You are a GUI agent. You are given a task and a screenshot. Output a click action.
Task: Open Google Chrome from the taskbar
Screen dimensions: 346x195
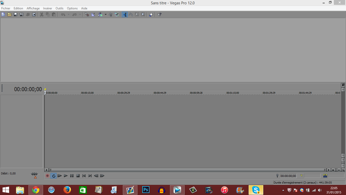coord(36,190)
